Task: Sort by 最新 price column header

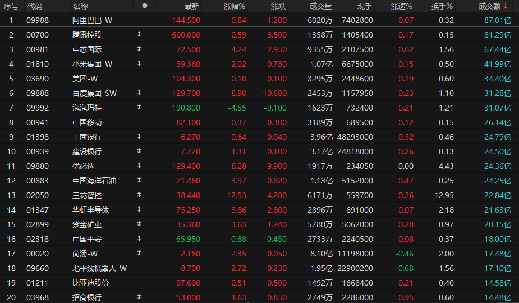Action: point(192,6)
